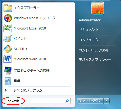Screen dimensions: 121x109
Task: Start the Paint (ペイント) palette icon
Action: (x=8, y=39)
